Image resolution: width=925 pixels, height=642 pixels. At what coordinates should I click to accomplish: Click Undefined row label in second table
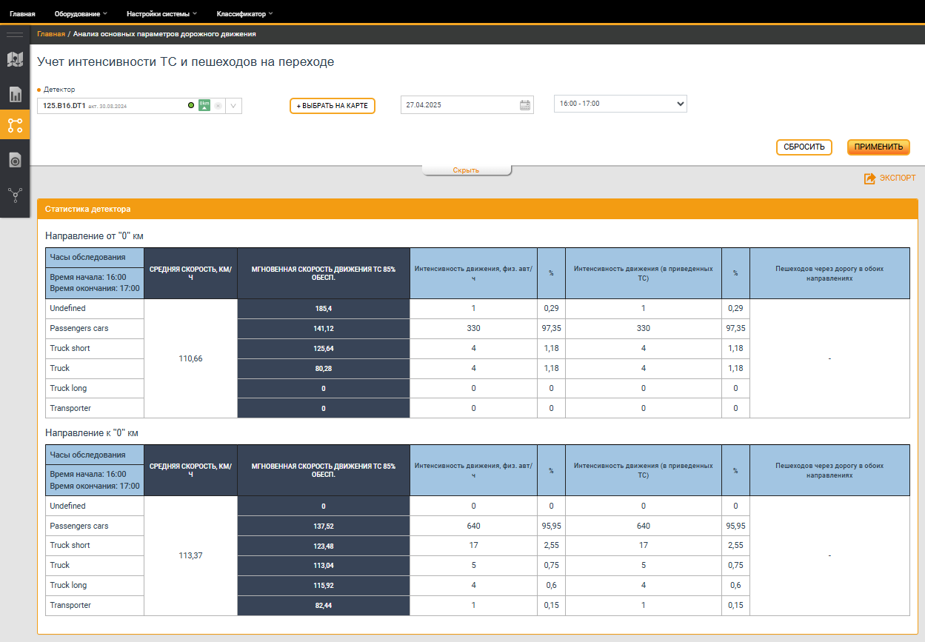(67, 506)
